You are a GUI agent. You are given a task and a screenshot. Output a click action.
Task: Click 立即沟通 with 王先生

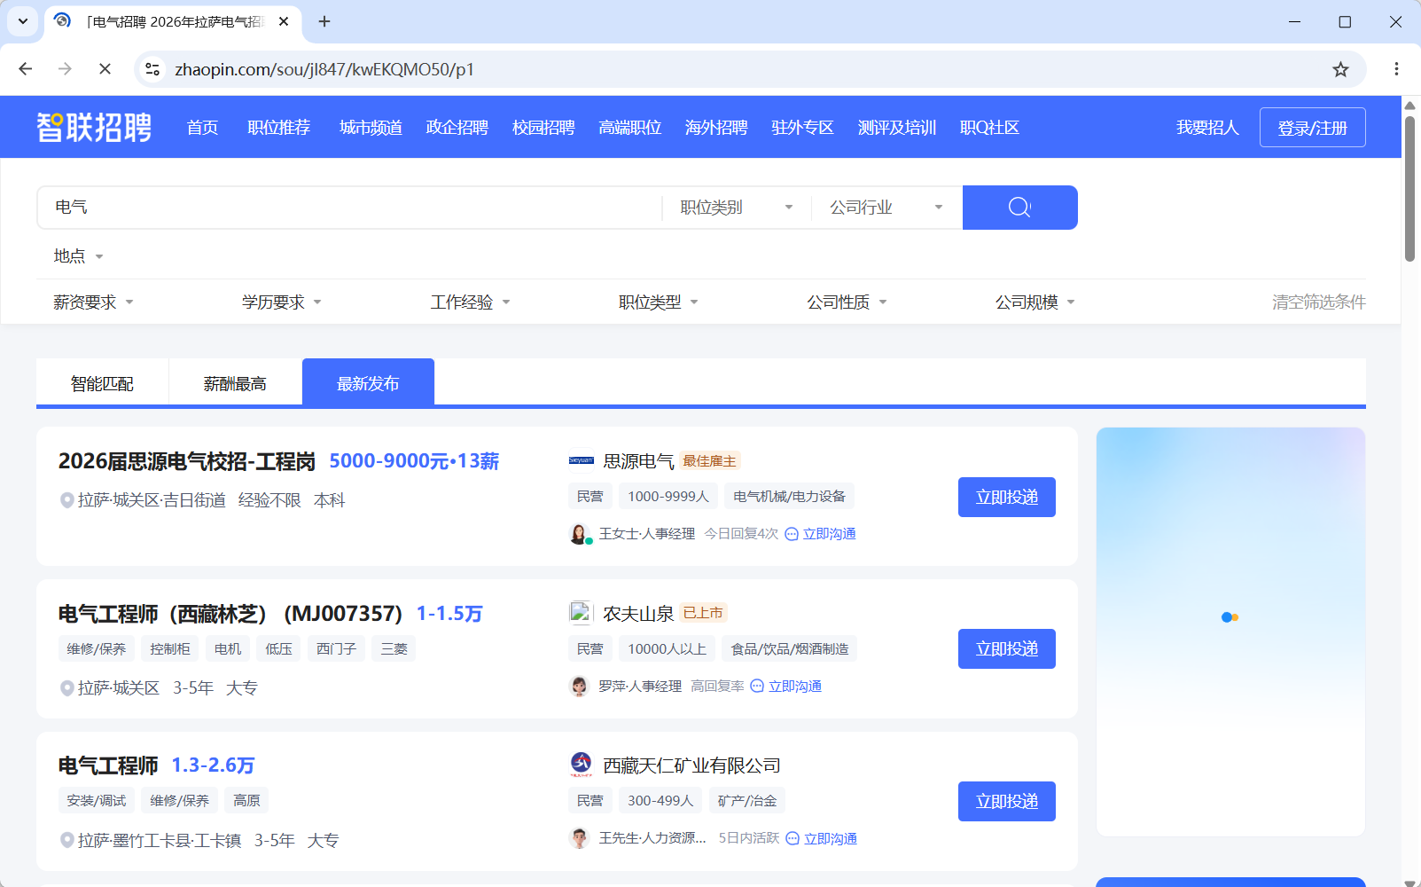(x=822, y=838)
